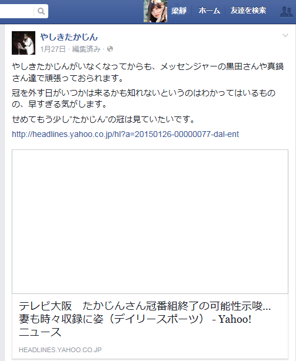Click 梁靜's profile photo in the top bar
This screenshot has width=296, height=361.
(x=155, y=11)
